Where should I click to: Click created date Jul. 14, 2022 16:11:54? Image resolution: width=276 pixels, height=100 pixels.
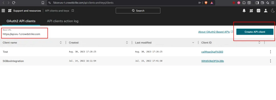[82, 61]
